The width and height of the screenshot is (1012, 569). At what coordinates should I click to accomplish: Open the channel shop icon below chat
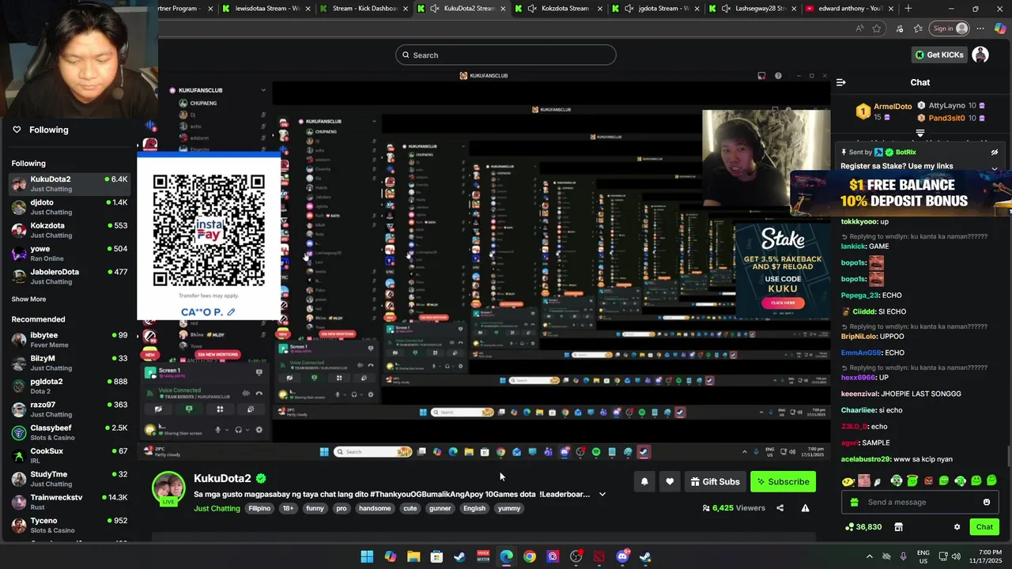898,527
